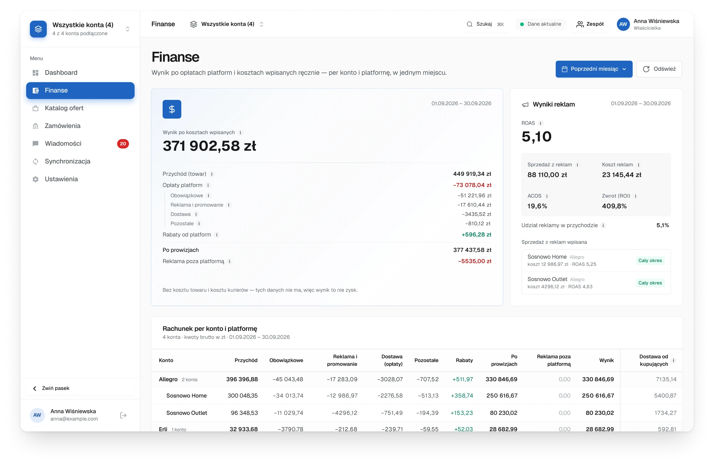Open the Synchronizacja page

pyautogui.click(x=80, y=161)
